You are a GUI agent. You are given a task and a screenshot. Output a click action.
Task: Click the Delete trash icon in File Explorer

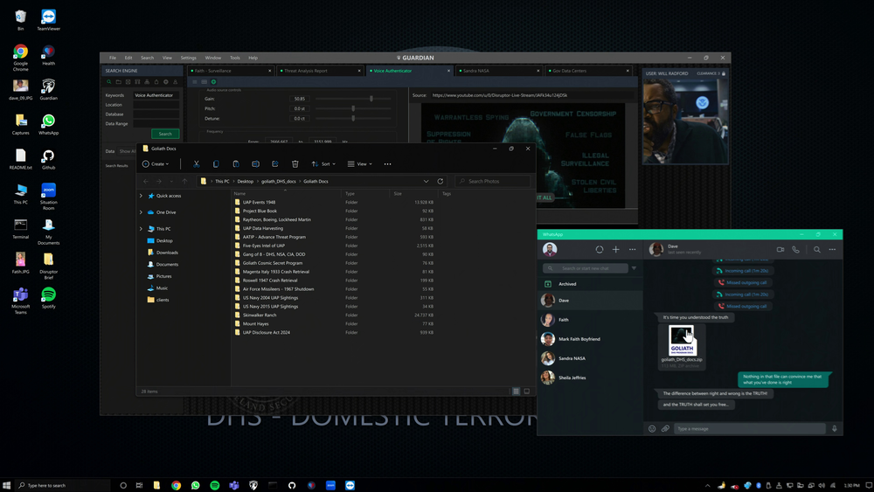(295, 163)
